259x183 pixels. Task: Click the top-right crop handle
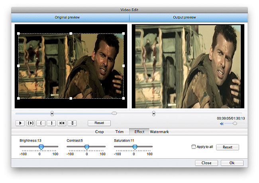[124, 33]
